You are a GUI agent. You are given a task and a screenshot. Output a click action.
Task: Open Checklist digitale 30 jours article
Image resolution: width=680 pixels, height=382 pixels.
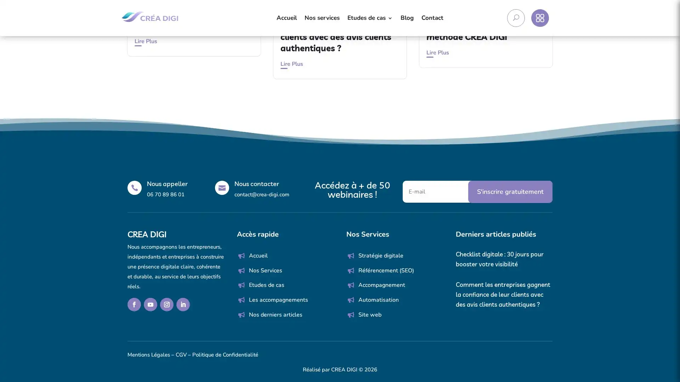(x=499, y=260)
